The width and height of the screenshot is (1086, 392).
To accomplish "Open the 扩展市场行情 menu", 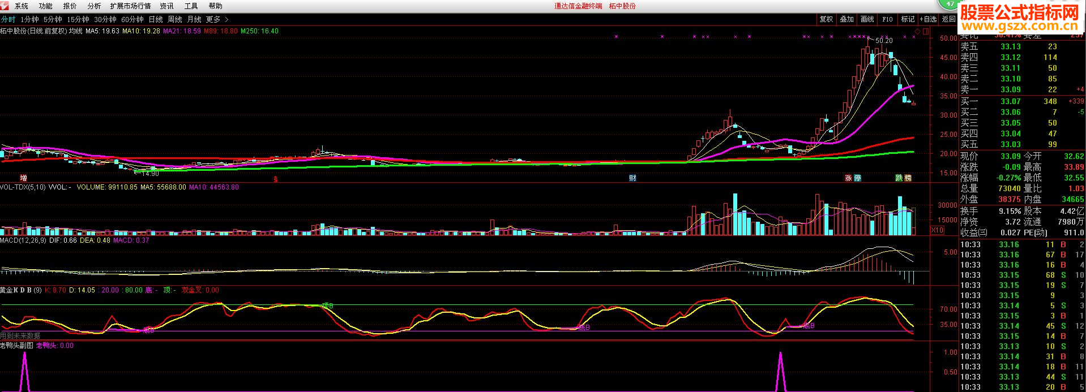I will coord(130,6).
